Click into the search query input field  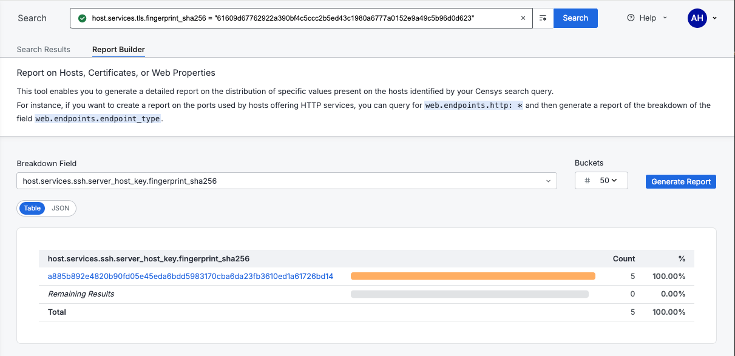(x=303, y=18)
